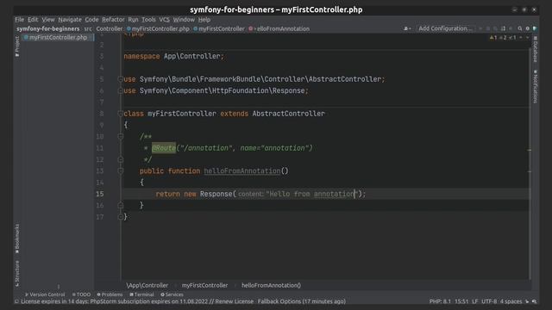Open the Search Everywhere magnifier icon
Image resolution: width=552 pixels, height=310 pixels.
pyautogui.click(x=519, y=28)
